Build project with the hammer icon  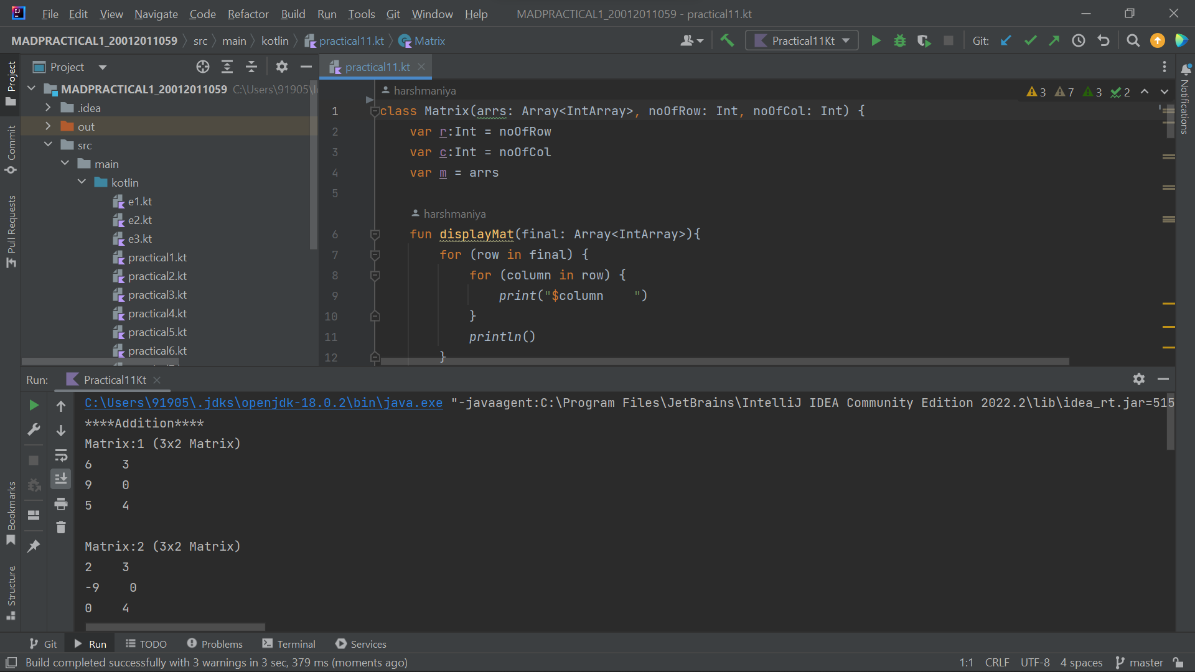click(727, 41)
